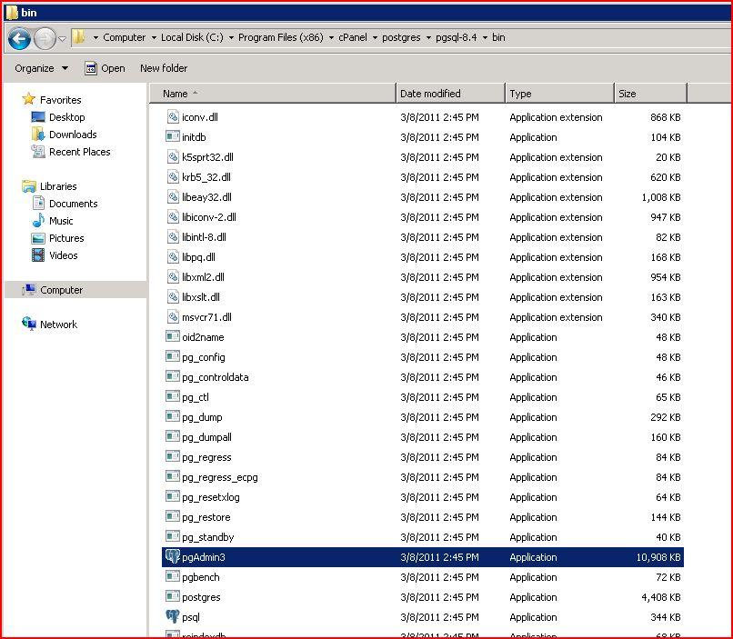Click the libintl-8.dll file icon
The height and width of the screenshot is (639, 733).
tap(173, 237)
